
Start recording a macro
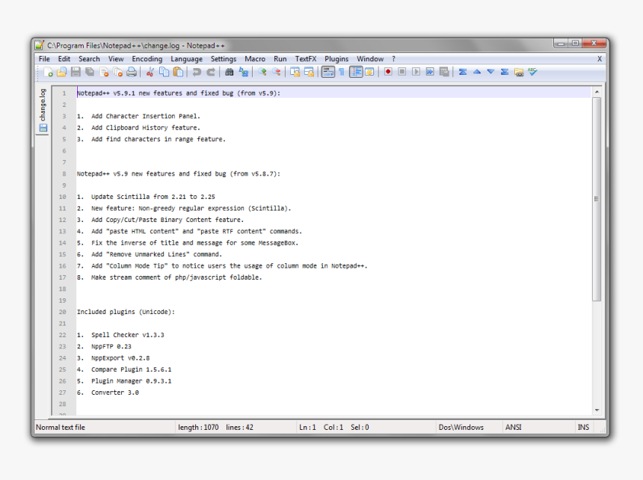click(387, 72)
